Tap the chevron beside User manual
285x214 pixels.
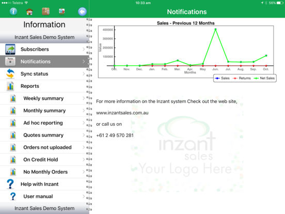(84, 196)
